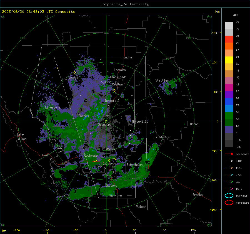Click the Banff label
The image size is (250, 234).
[x=46, y=155]
